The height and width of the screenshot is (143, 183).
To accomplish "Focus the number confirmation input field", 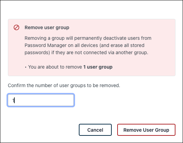I will (x=41, y=100).
